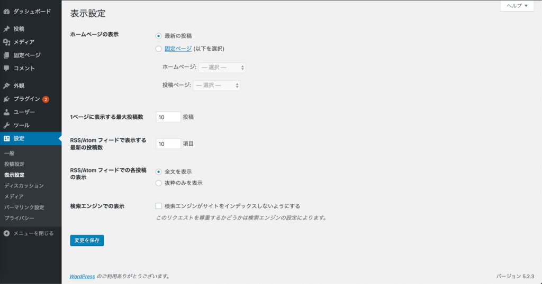Screen dimensions: 542x284
Task: Click the plug icon beside プラグイン
Action: tap(6, 99)
